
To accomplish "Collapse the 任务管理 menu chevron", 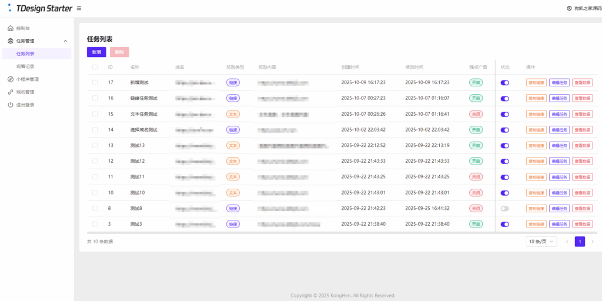I will pyautogui.click(x=65, y=41).
